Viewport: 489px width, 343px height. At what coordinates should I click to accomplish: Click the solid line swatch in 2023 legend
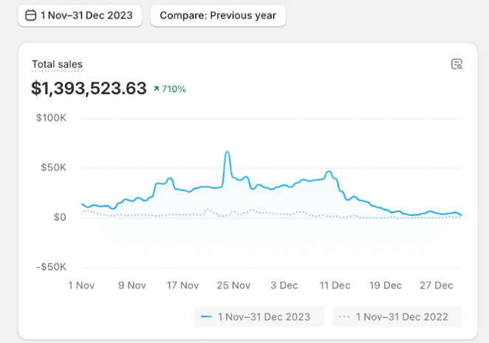pos(206,317)
